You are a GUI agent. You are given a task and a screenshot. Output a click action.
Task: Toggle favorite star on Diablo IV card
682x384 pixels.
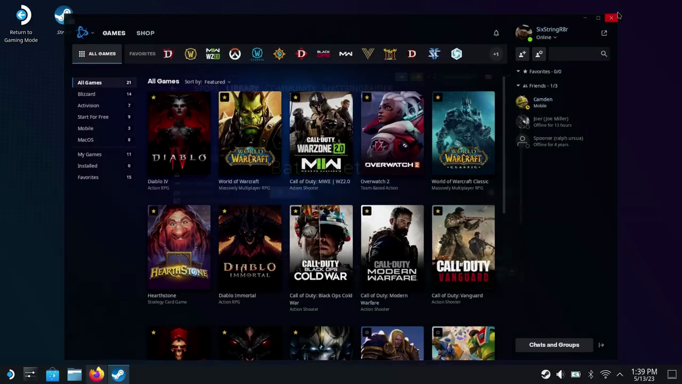(x=153, y=98)
